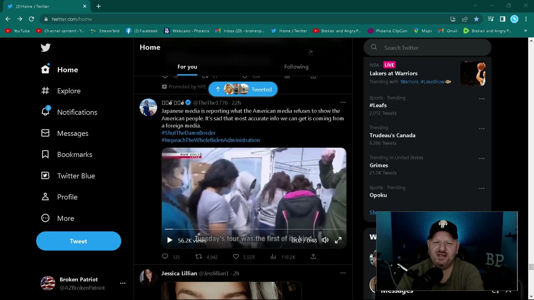This screenshot has height=300, width=534.
Task: Open more options for Grimes trend
Action: tap(482, 158)
